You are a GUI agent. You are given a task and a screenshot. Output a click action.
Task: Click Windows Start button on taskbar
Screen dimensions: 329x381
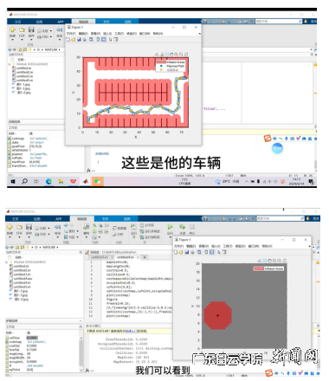coord(13,181)
